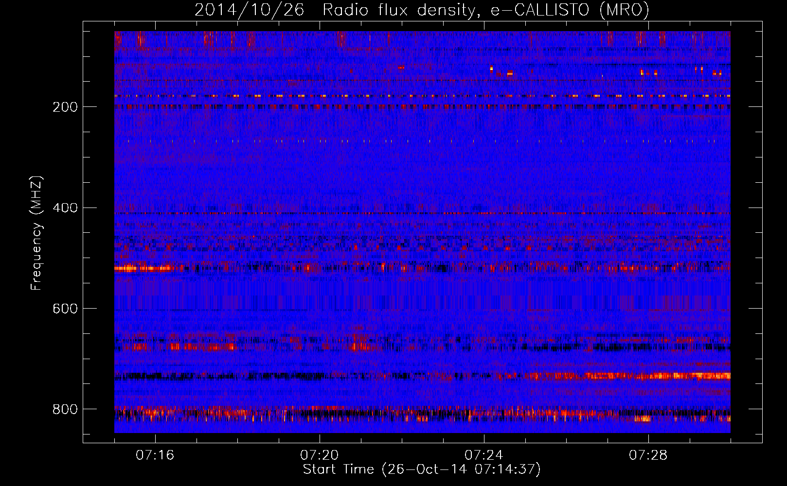The width and height of the screenshot is (787, 486).
Task: Click the '07:16' time tick label
Action: click(155, 455)
